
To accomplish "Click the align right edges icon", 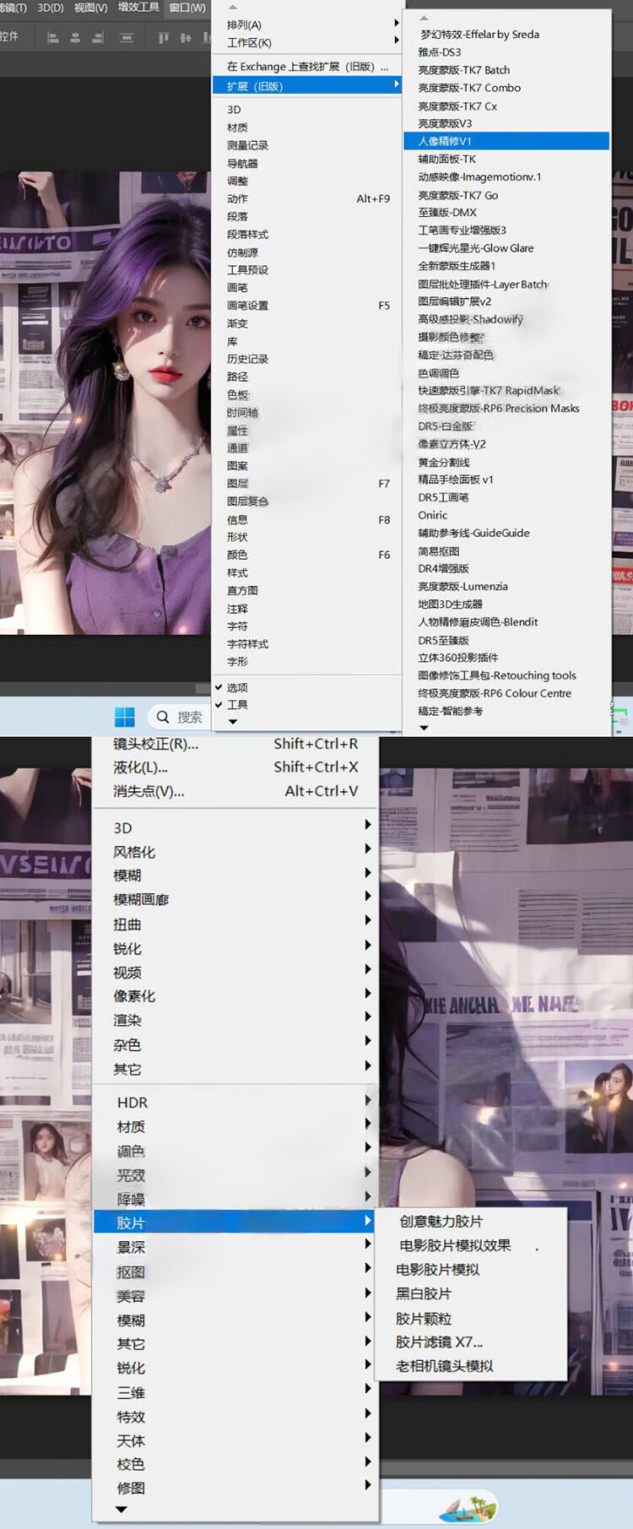I will pos(97,38).
